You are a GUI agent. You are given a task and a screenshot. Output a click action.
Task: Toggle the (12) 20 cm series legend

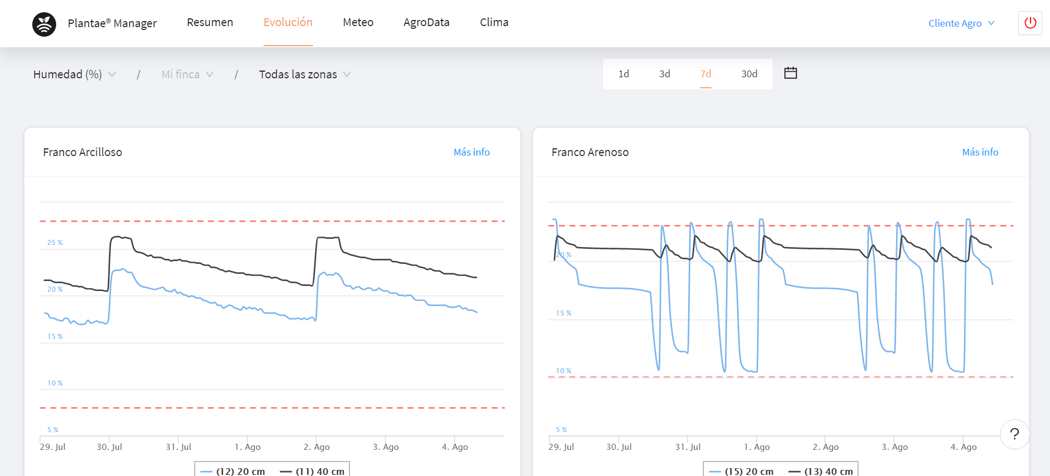click(233, 471)
